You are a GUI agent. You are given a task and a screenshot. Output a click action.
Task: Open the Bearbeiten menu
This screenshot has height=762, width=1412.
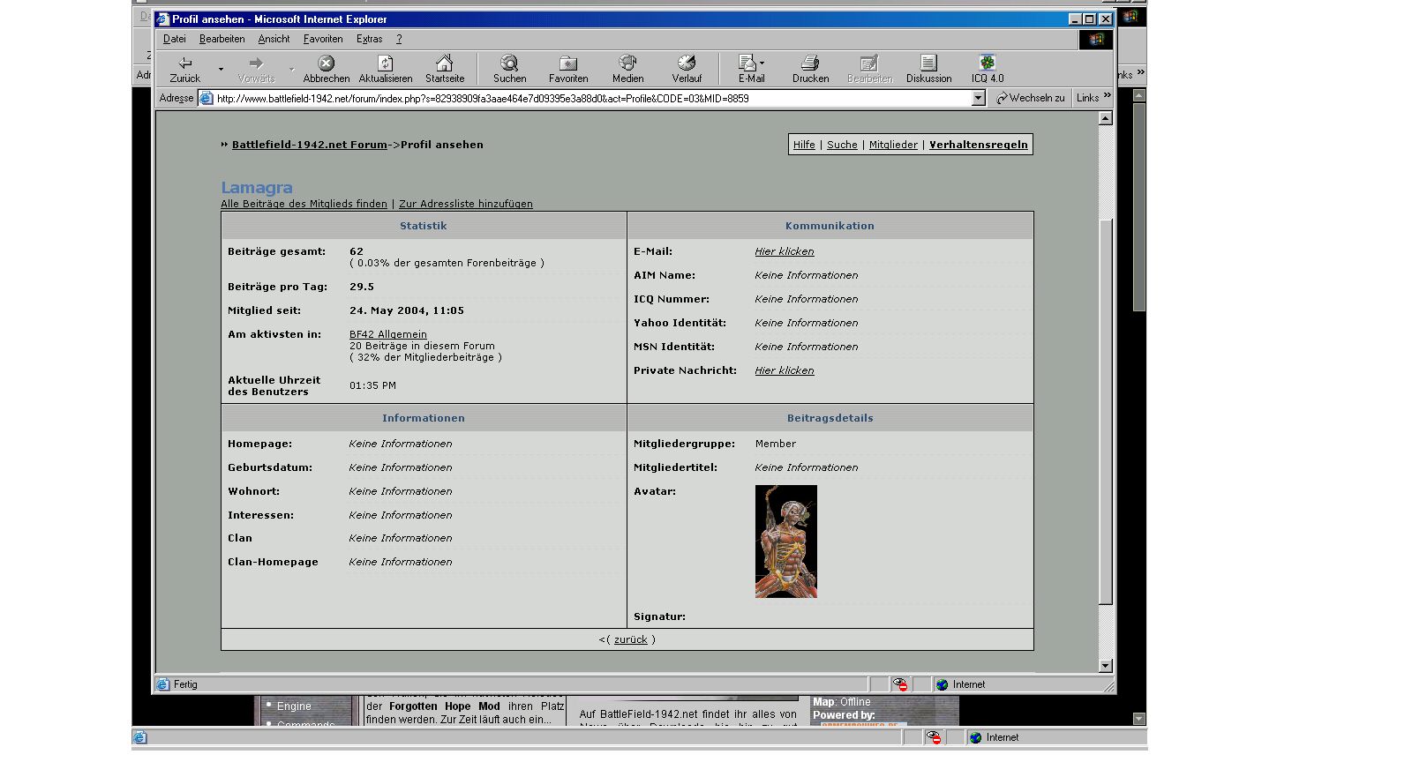point(222,39)
